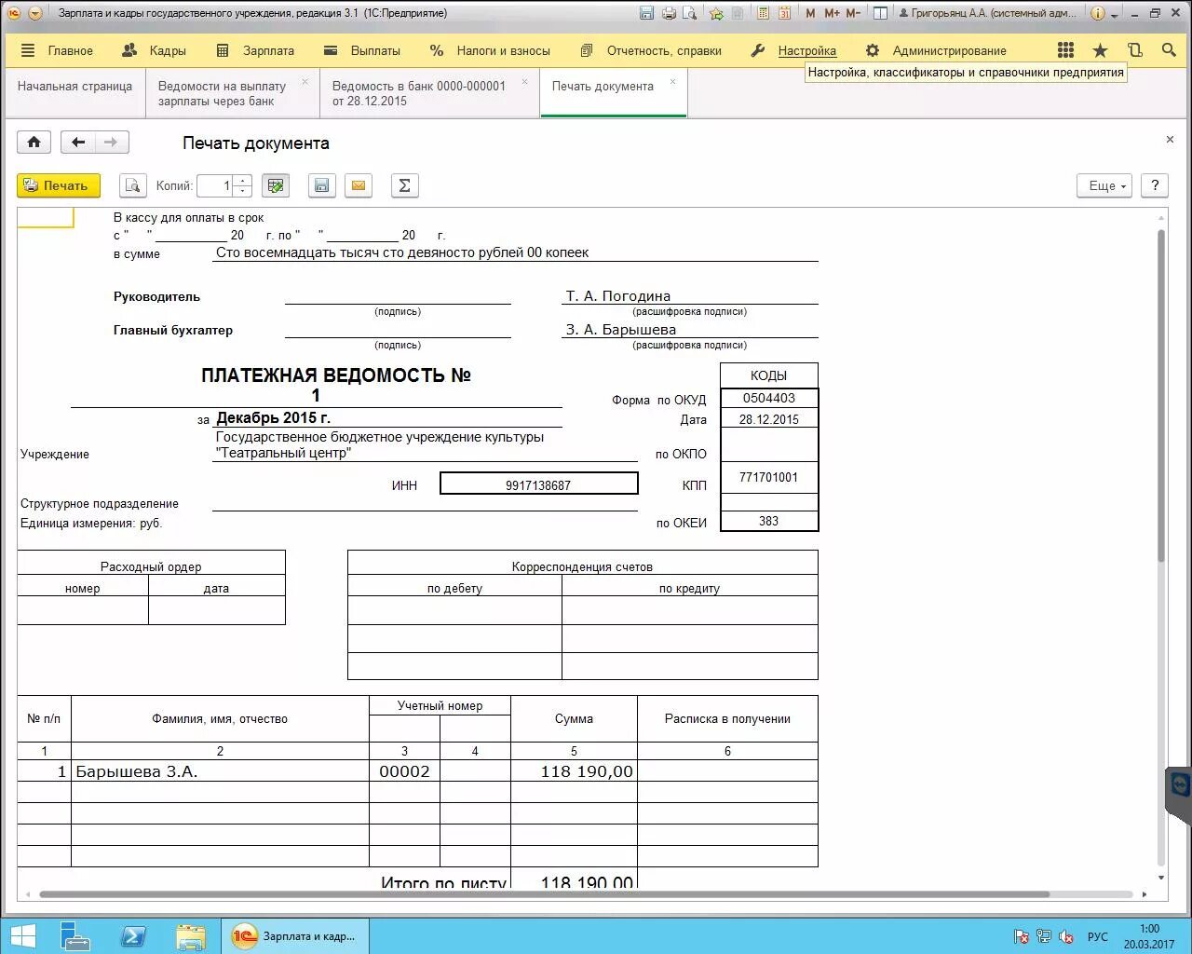1192x954 pixels.
Task: Expand the arrow next to info icon
Action: (x=1114, y=15)
